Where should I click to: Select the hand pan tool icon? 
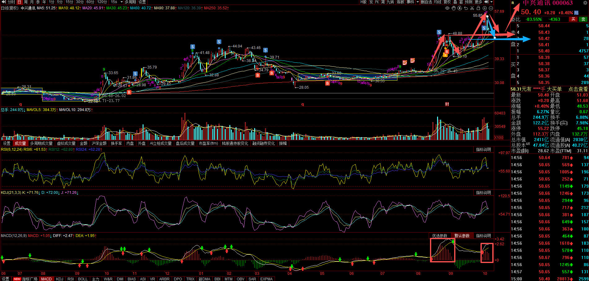click(x=454, y=8)
